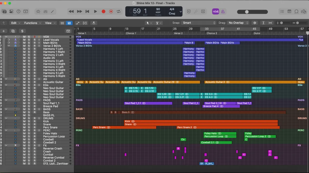309x173 pixels.
Task: Open the Edit menu in tracks area
Action: click(x=15, y=23)
